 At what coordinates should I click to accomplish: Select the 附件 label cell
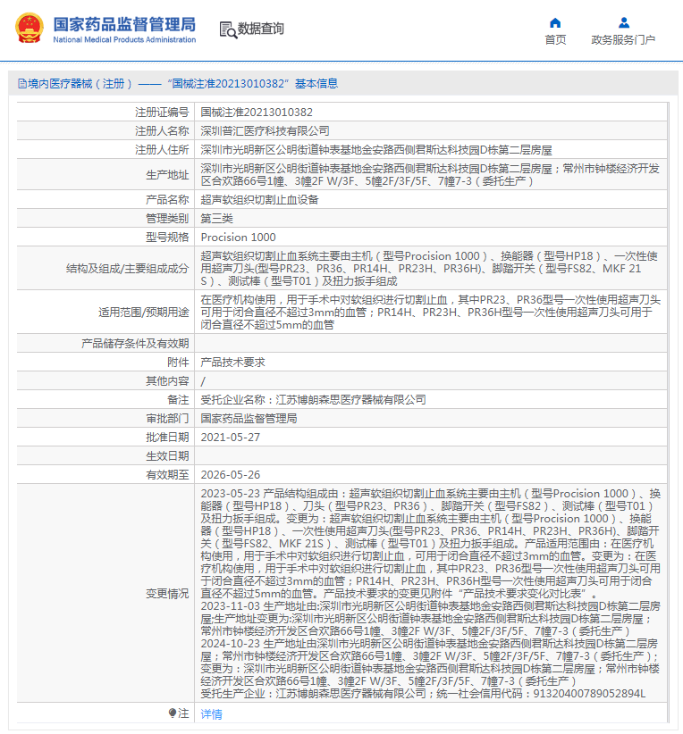[x=106, y=363]
